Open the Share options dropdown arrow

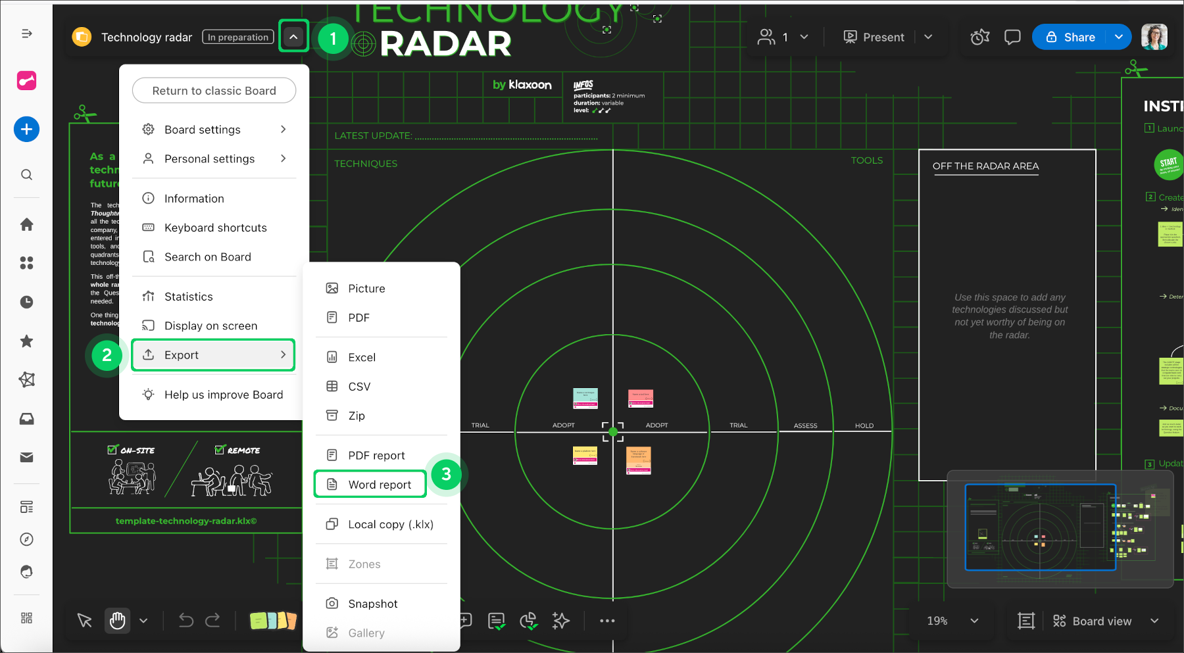pyautogui.click(x=1119, y=37)
